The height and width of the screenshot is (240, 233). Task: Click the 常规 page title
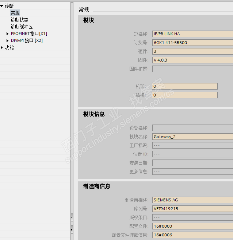coord(84,9)
